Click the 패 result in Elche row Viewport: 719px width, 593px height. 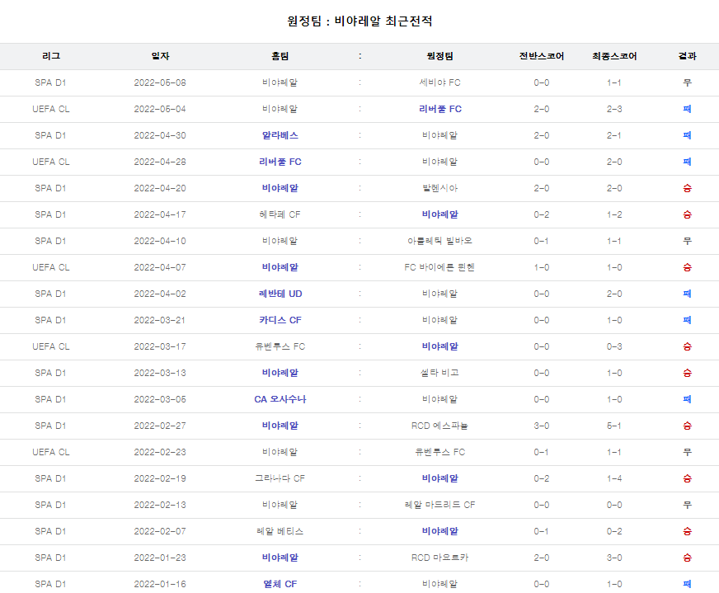click(688, 584)
